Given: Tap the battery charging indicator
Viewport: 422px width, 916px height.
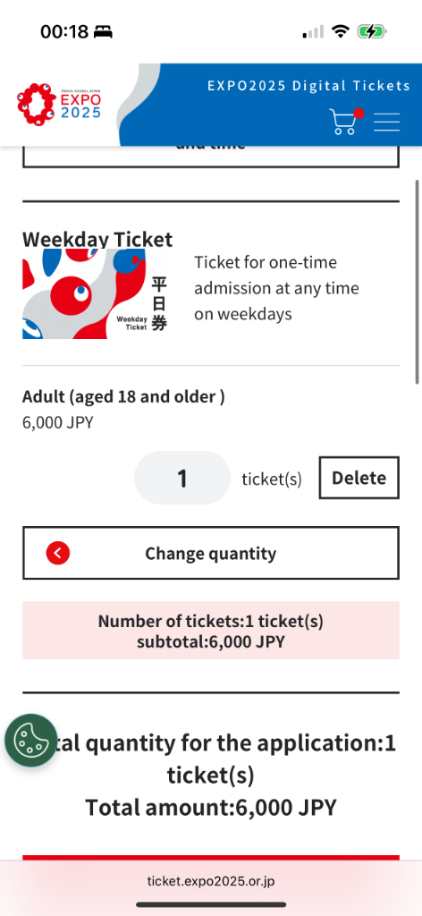Looking at the screenshot, I should point(372,31).
